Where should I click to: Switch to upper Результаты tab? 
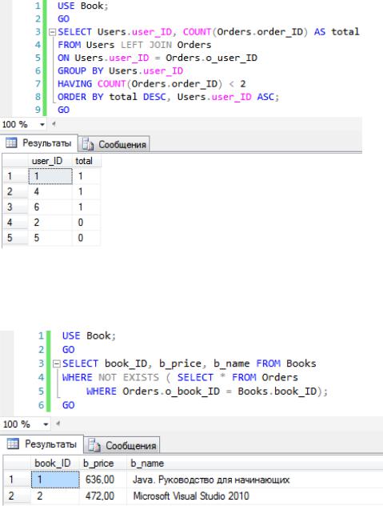tap(40, 143)
